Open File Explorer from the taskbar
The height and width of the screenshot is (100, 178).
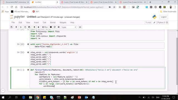click(x=31, y=97)
